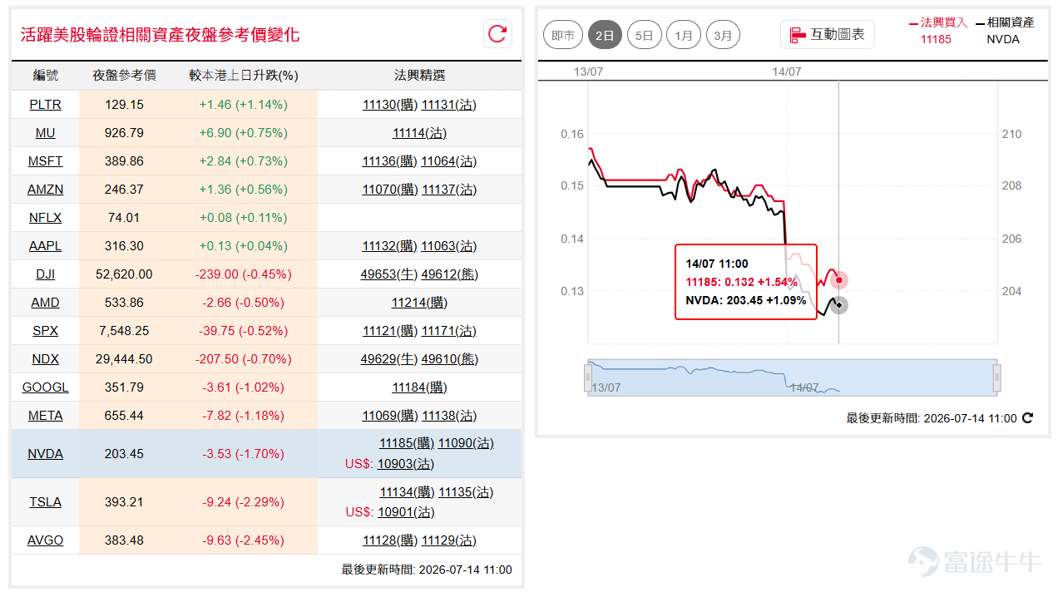Toggle 法興買入 red series in legend
Screen dimensions: 1058x592
point(938,22)
